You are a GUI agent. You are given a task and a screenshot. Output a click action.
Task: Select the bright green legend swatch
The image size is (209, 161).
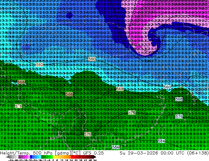click(51, 157)
